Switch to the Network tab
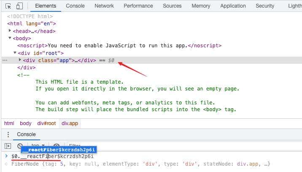This screenshot has width=302, height=172. 104,6
